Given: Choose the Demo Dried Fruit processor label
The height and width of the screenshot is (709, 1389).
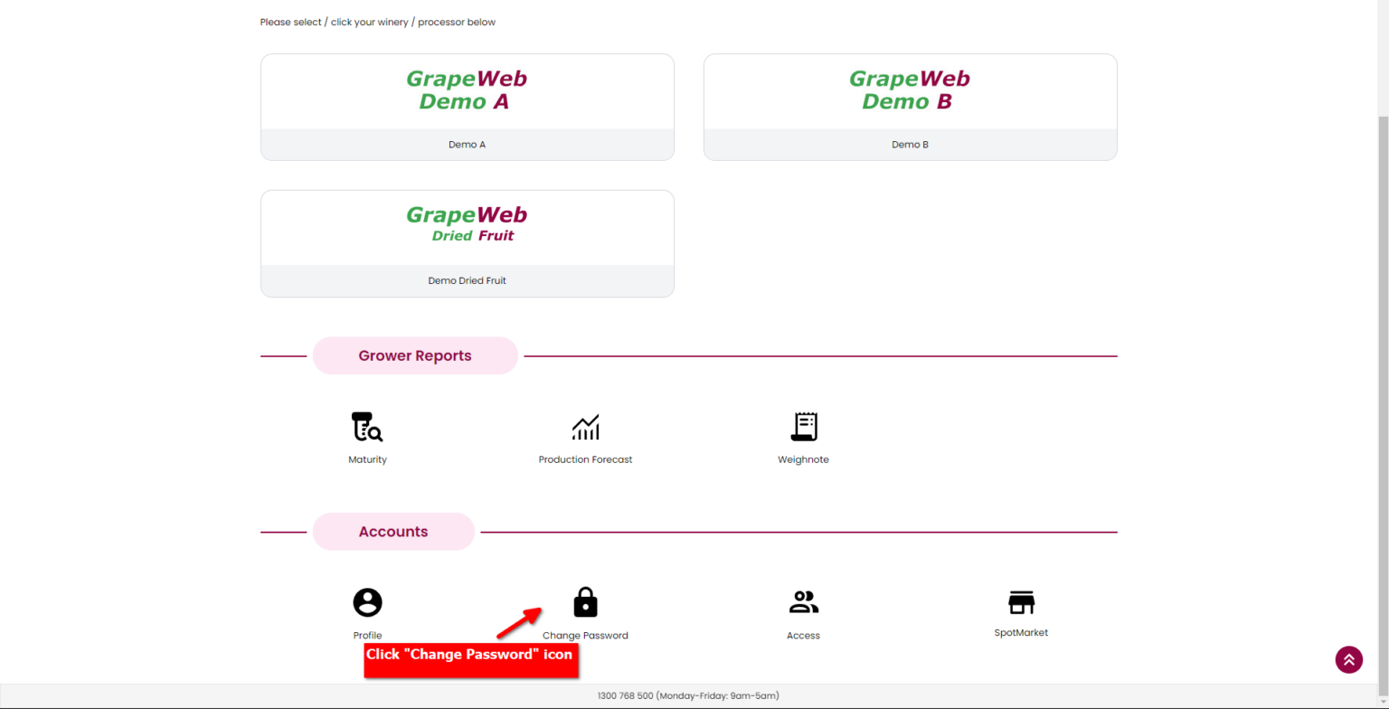Looking at the screenshot, I should click(467, 280).
